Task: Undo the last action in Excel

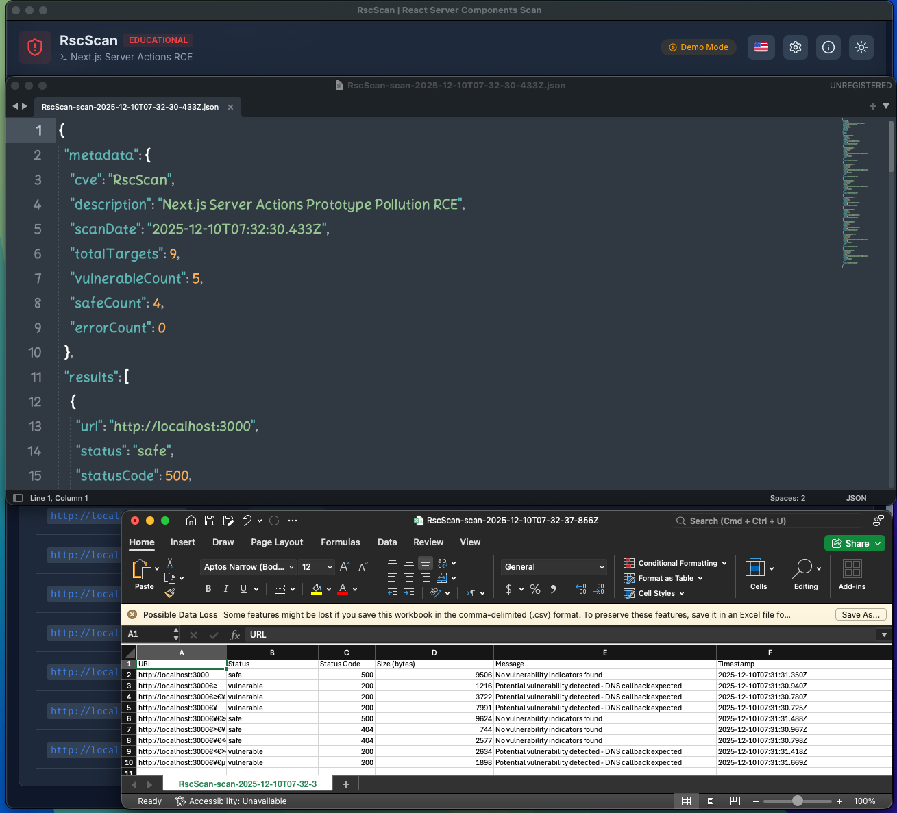Action: point(247,521)
